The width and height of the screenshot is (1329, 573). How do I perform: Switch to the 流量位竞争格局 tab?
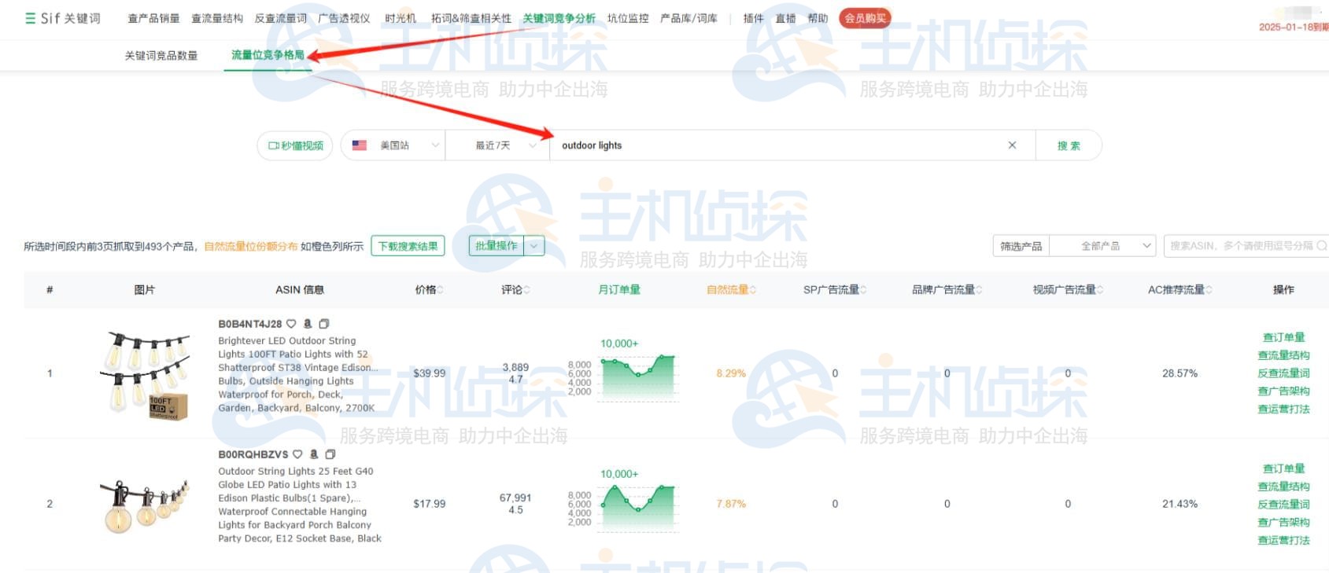point(268,55)
